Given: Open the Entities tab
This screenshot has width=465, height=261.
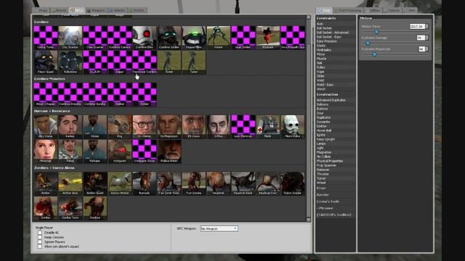Looking at the screenshot, I should coord(137,10).
